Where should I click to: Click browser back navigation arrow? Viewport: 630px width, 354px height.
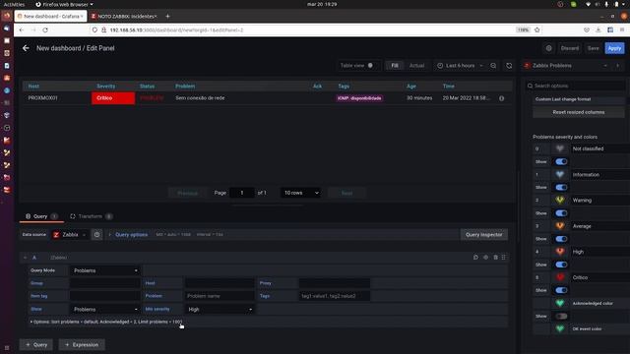click(x=22, y=30)
